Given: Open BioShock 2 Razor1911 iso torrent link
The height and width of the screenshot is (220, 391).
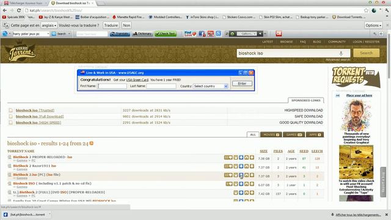Looking at the screenshot, I should (34, 166).
